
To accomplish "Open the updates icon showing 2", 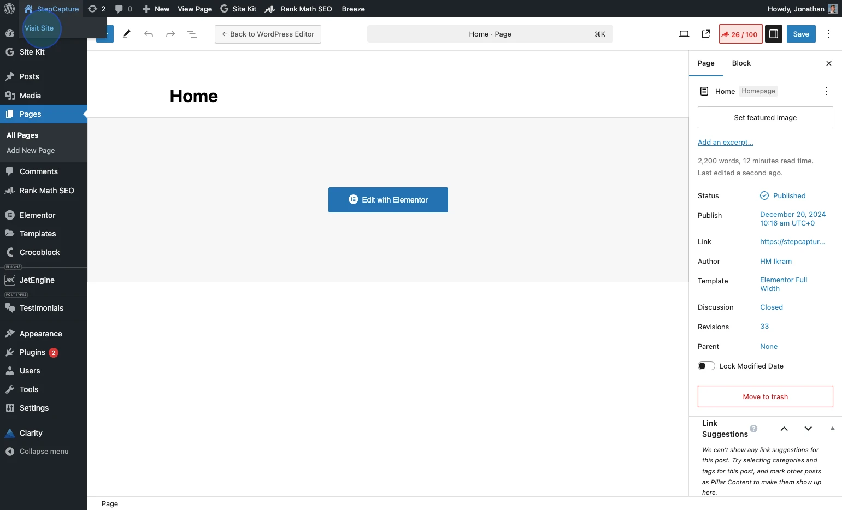I will coord(97,9).
